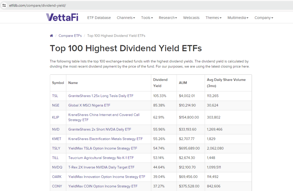The image size is (293, 191).
Task: Click the Dividend Yield column header
Action: point(160,83)
